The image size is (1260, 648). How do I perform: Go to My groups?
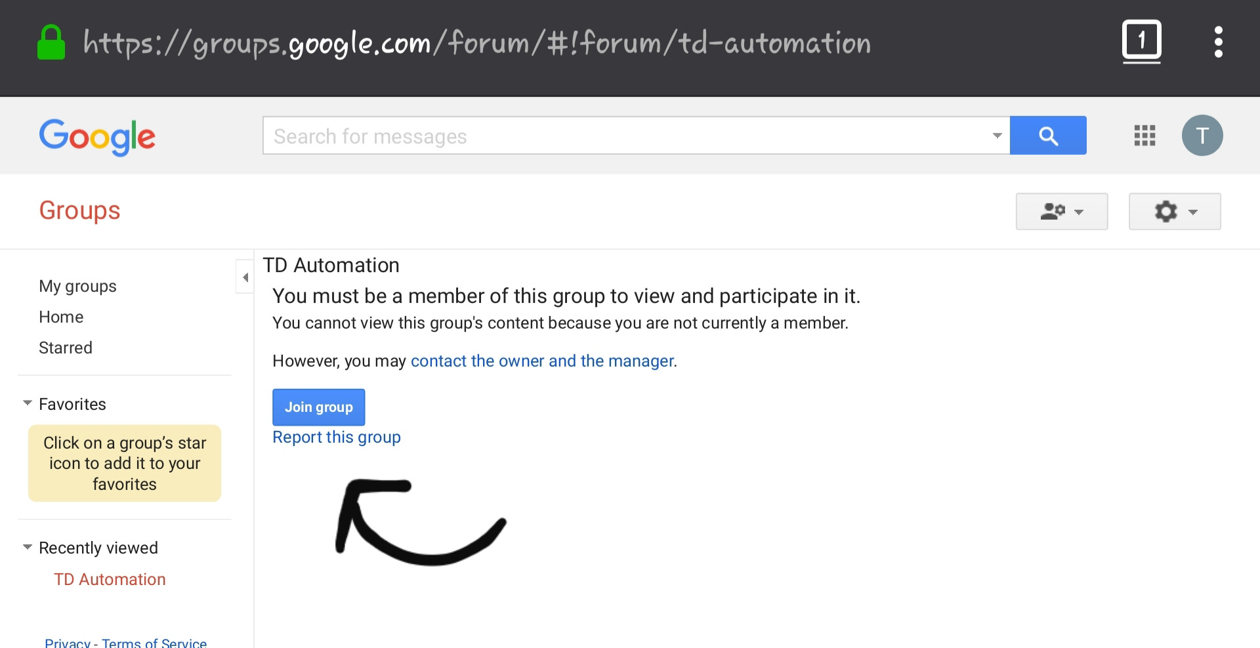77,286
